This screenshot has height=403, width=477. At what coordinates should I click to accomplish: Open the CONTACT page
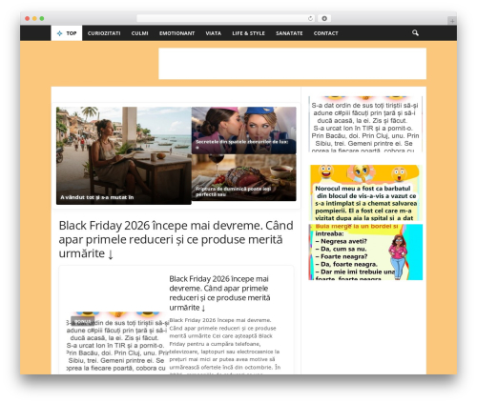point(325,33)
